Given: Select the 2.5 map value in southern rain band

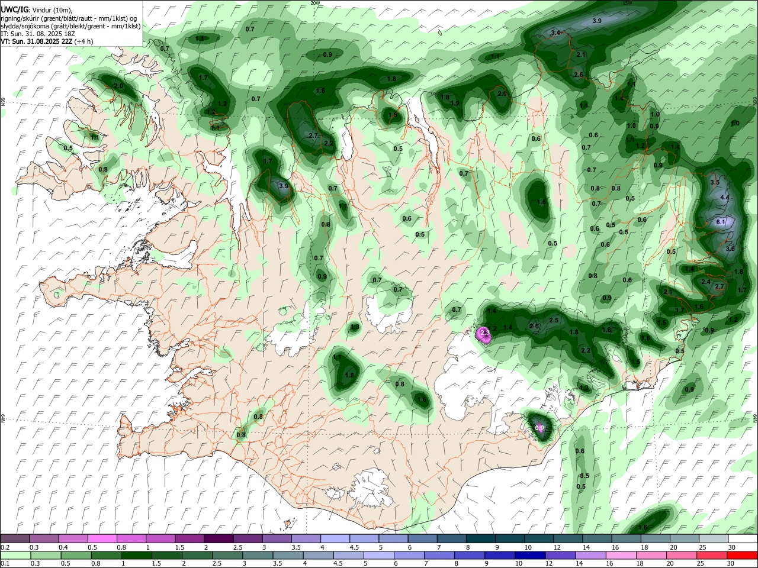Looking at the screenshot, I should point(554,320).
